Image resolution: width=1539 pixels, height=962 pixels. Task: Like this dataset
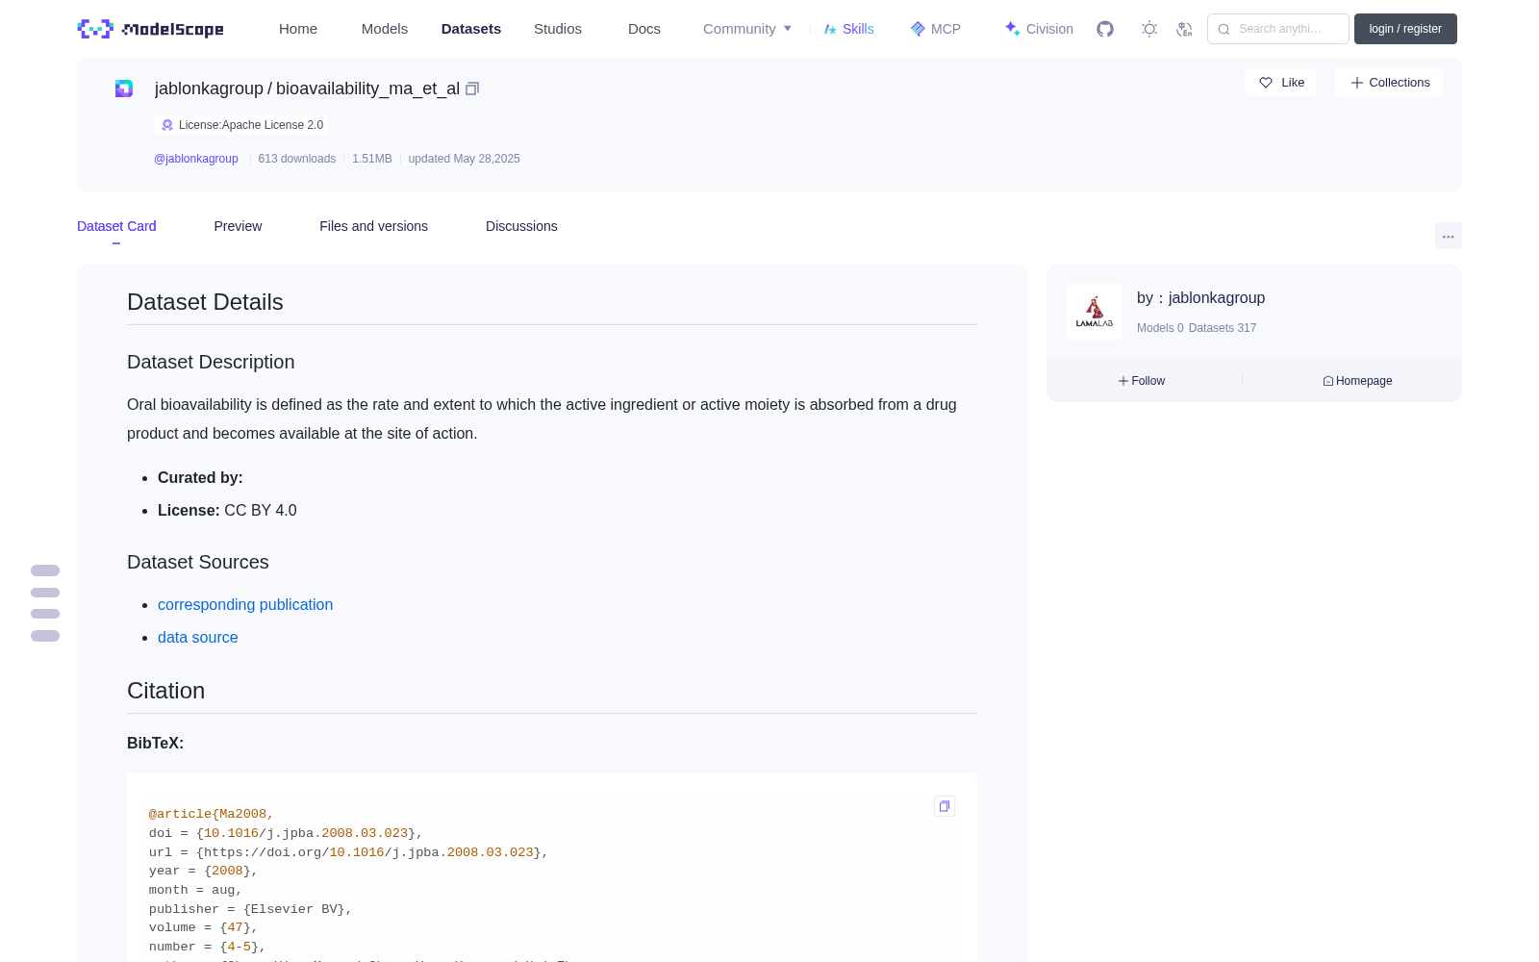pos(1280,83)
